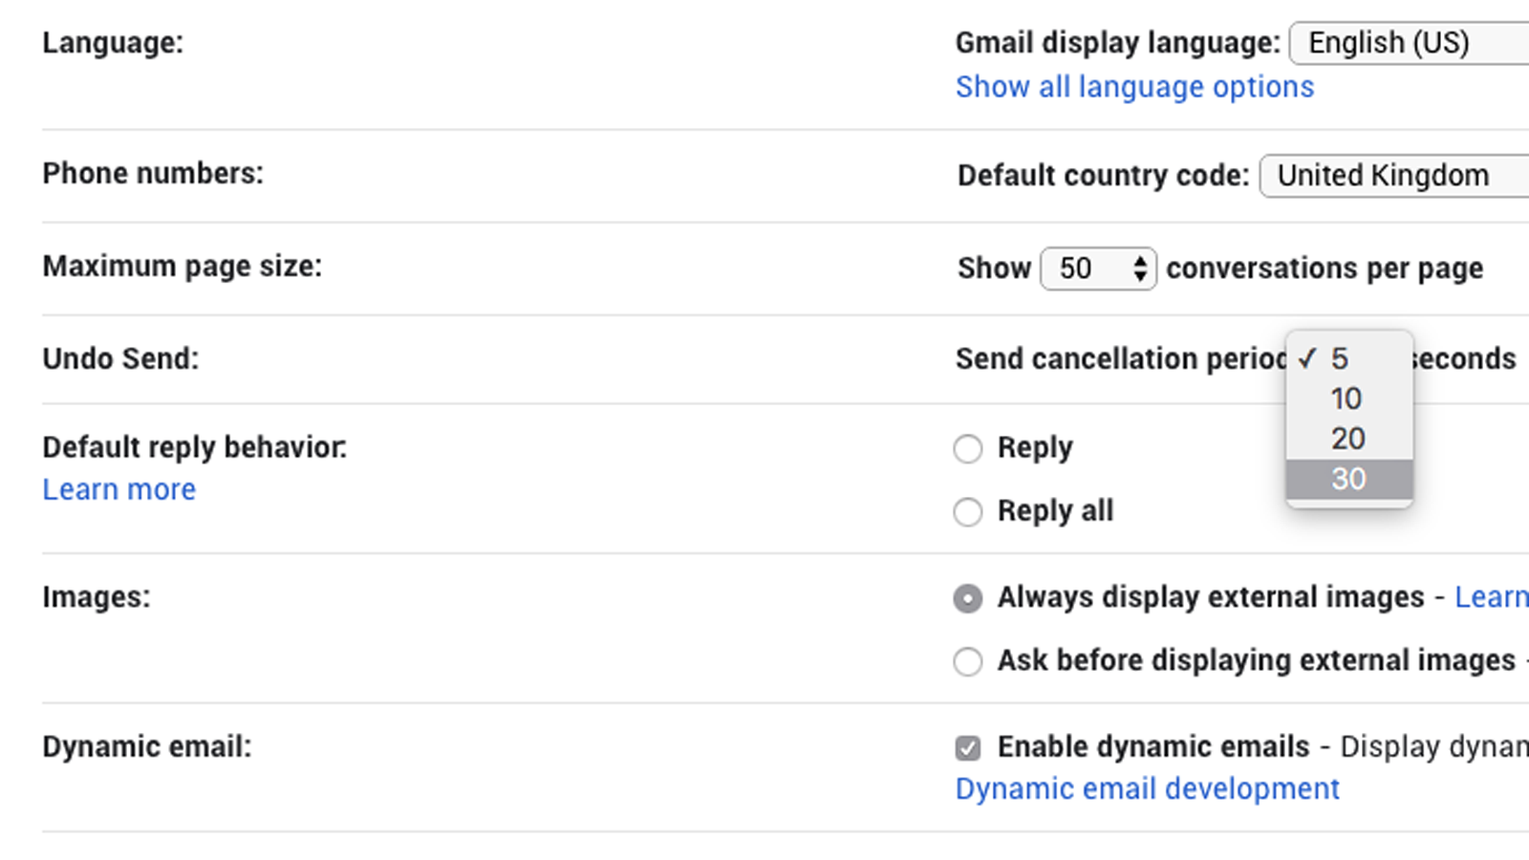Viewport: 1529px width, 860px height.
Task: Open "Dynamic email development"
Action: (1147, 788)
